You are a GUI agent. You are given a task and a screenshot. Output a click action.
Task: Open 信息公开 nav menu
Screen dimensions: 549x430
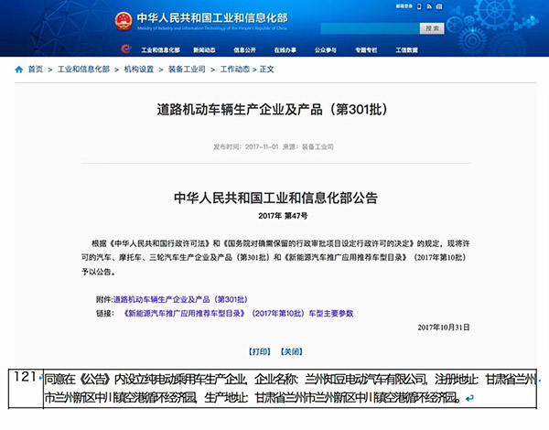coord(244,50)
